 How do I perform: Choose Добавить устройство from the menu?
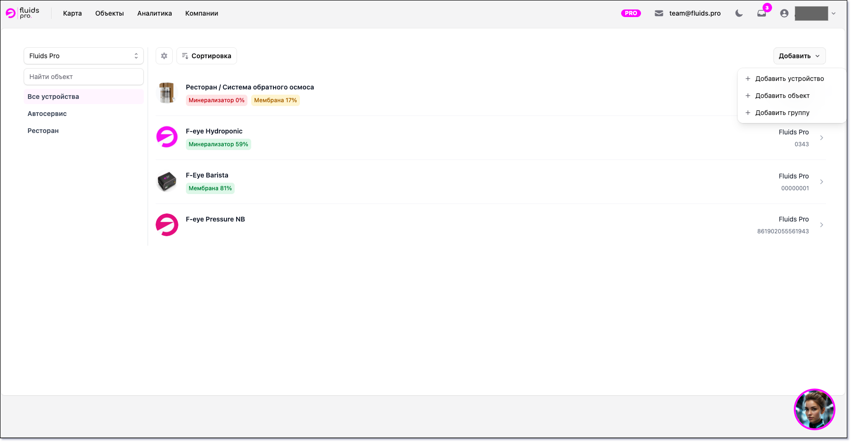(789, 79)
